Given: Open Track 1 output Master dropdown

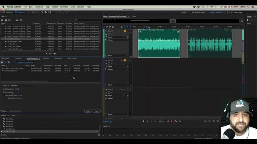Looking at the screenshot, I should point(118,40).
